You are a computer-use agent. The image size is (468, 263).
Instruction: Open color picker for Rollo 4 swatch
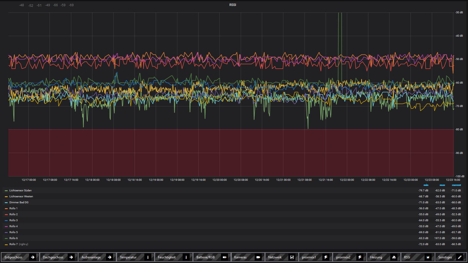click(x=6, y=226)
